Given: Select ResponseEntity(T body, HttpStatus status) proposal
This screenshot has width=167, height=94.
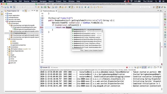Looking at the screenshot, I should [x=87, y=43].
